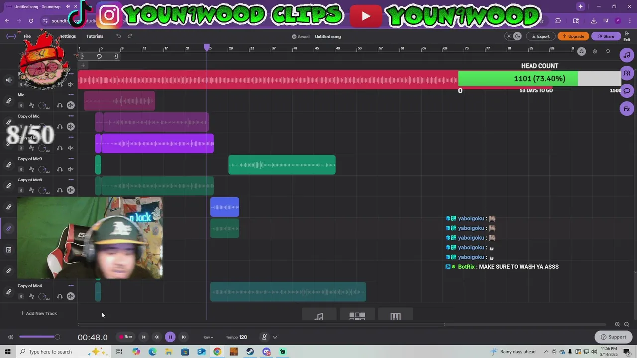The image size is (637, 358).
Task: Click the metronome icon in transport bar
Action: [264, 337]
